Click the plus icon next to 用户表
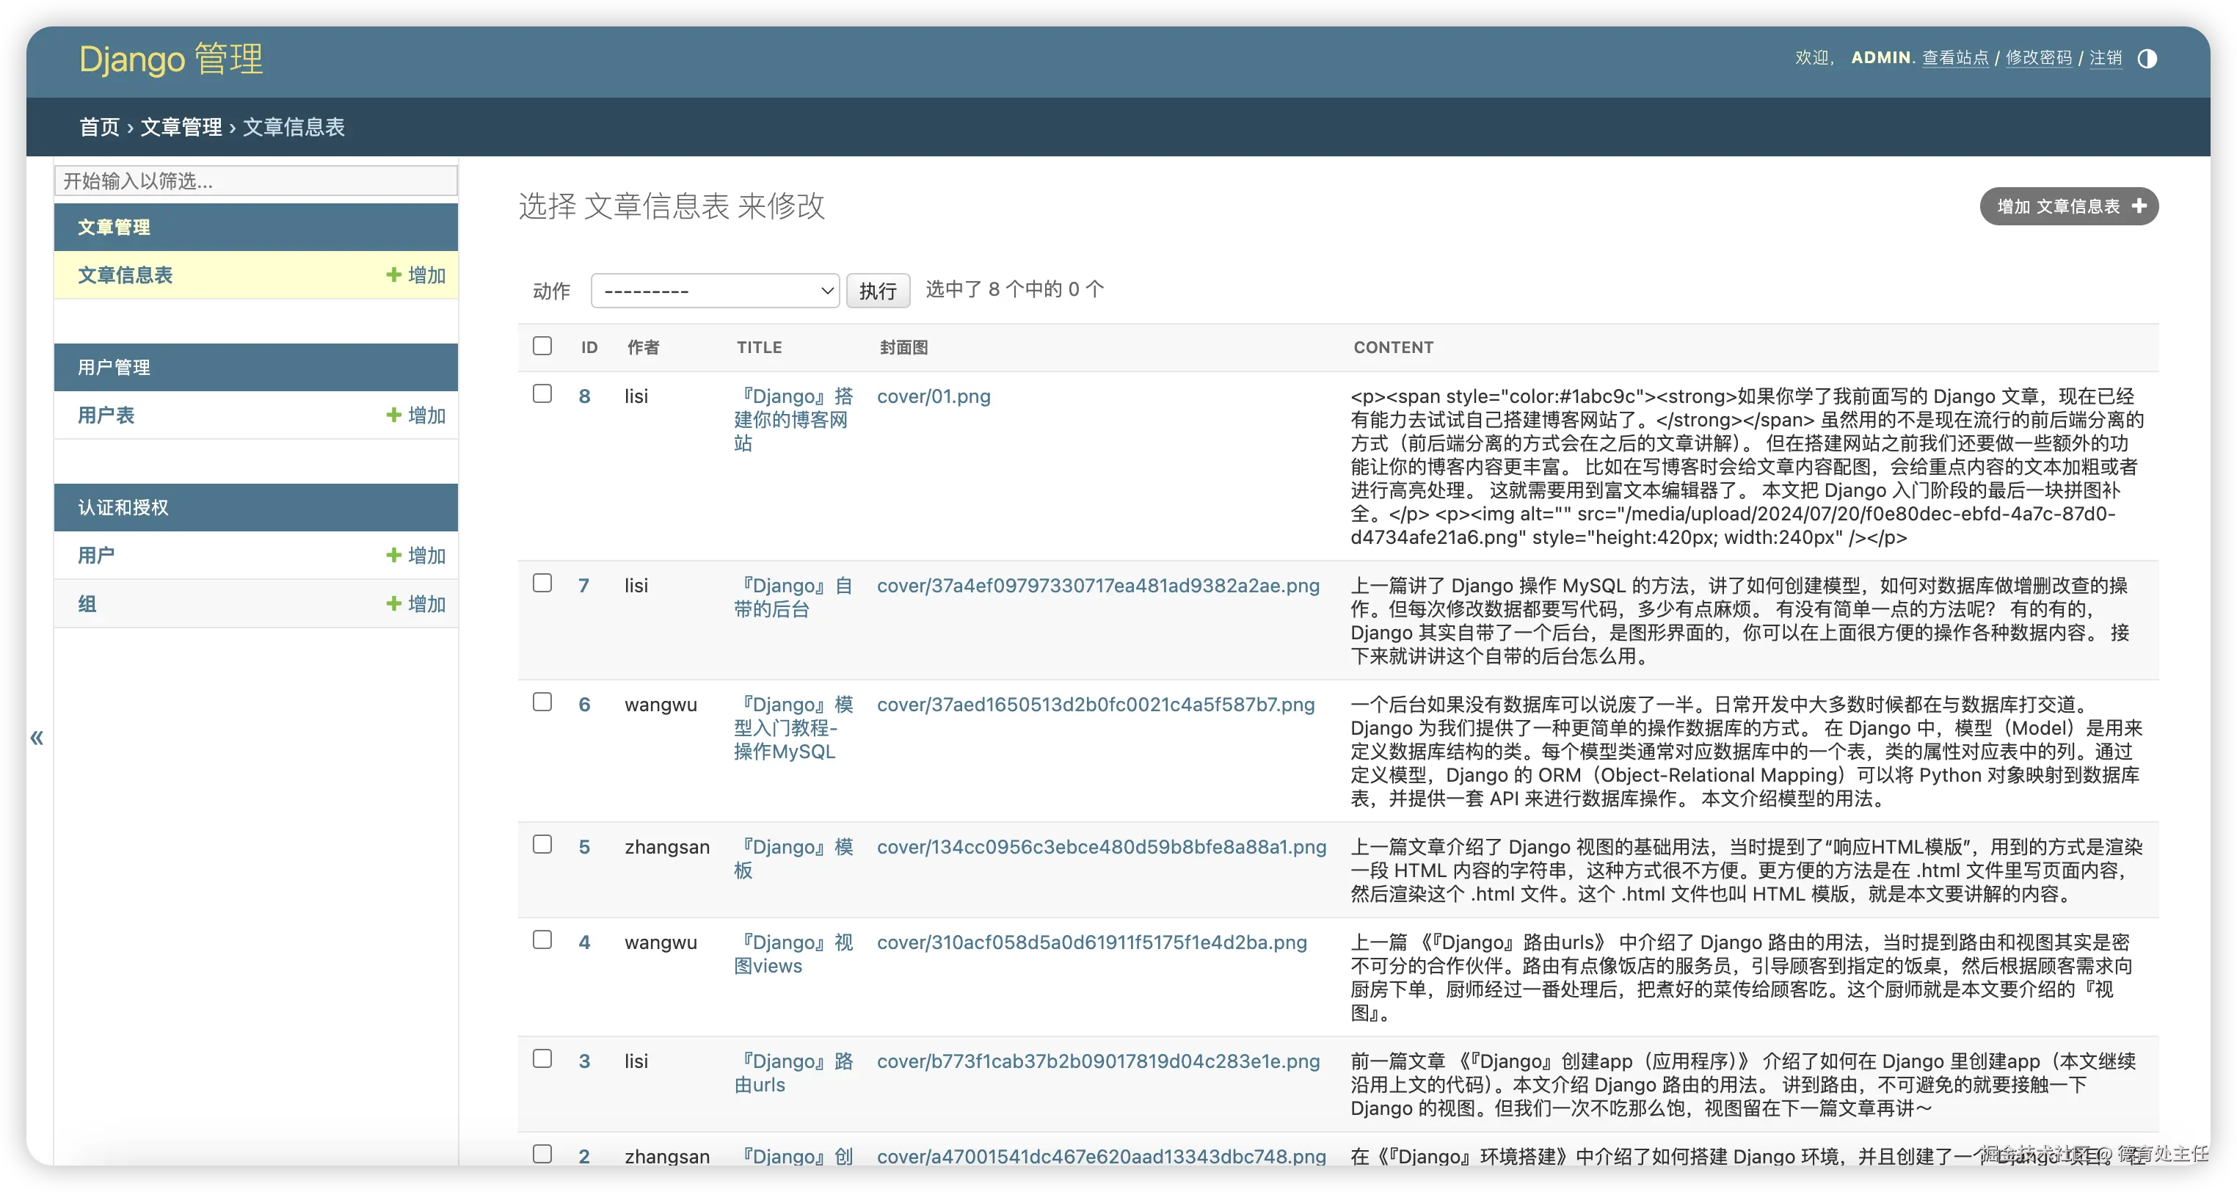Viewport: 2237px width, 1192px height. pos(393,415)
